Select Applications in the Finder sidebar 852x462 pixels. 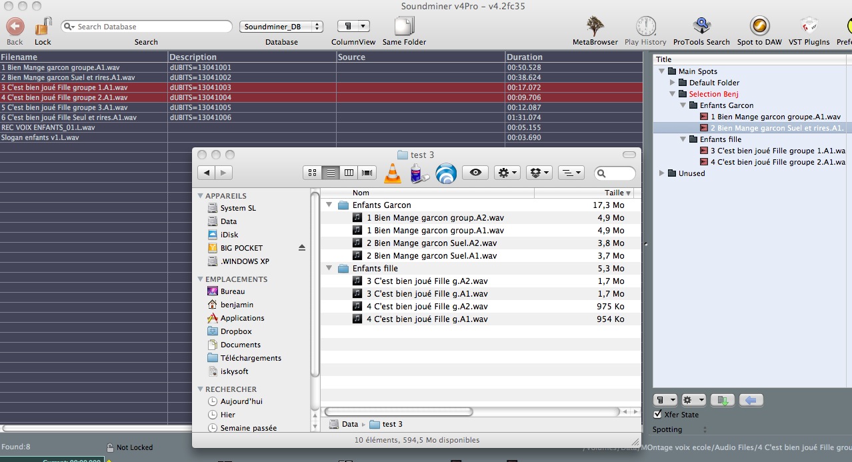pos(242,318)
